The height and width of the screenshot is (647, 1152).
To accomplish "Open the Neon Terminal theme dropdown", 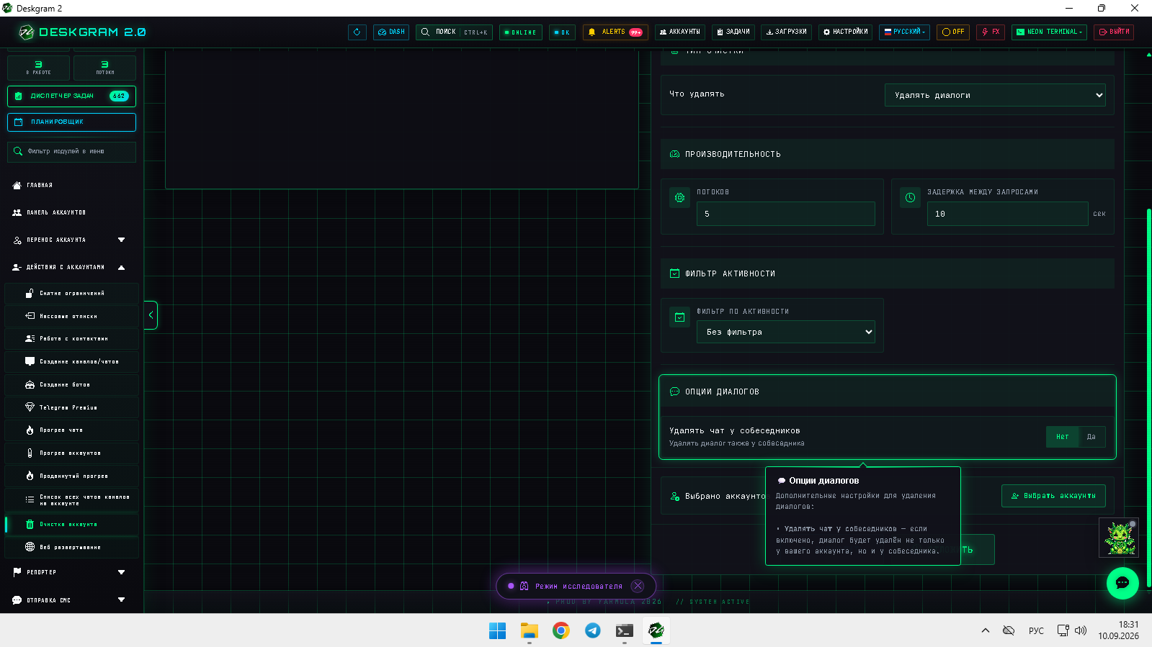I will click(x=1049, y=32).
